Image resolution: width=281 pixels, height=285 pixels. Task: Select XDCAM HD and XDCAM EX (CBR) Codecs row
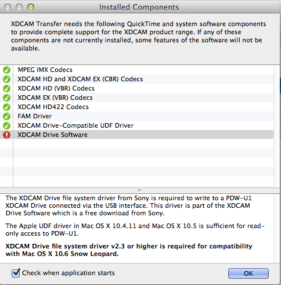pos(136,79)
